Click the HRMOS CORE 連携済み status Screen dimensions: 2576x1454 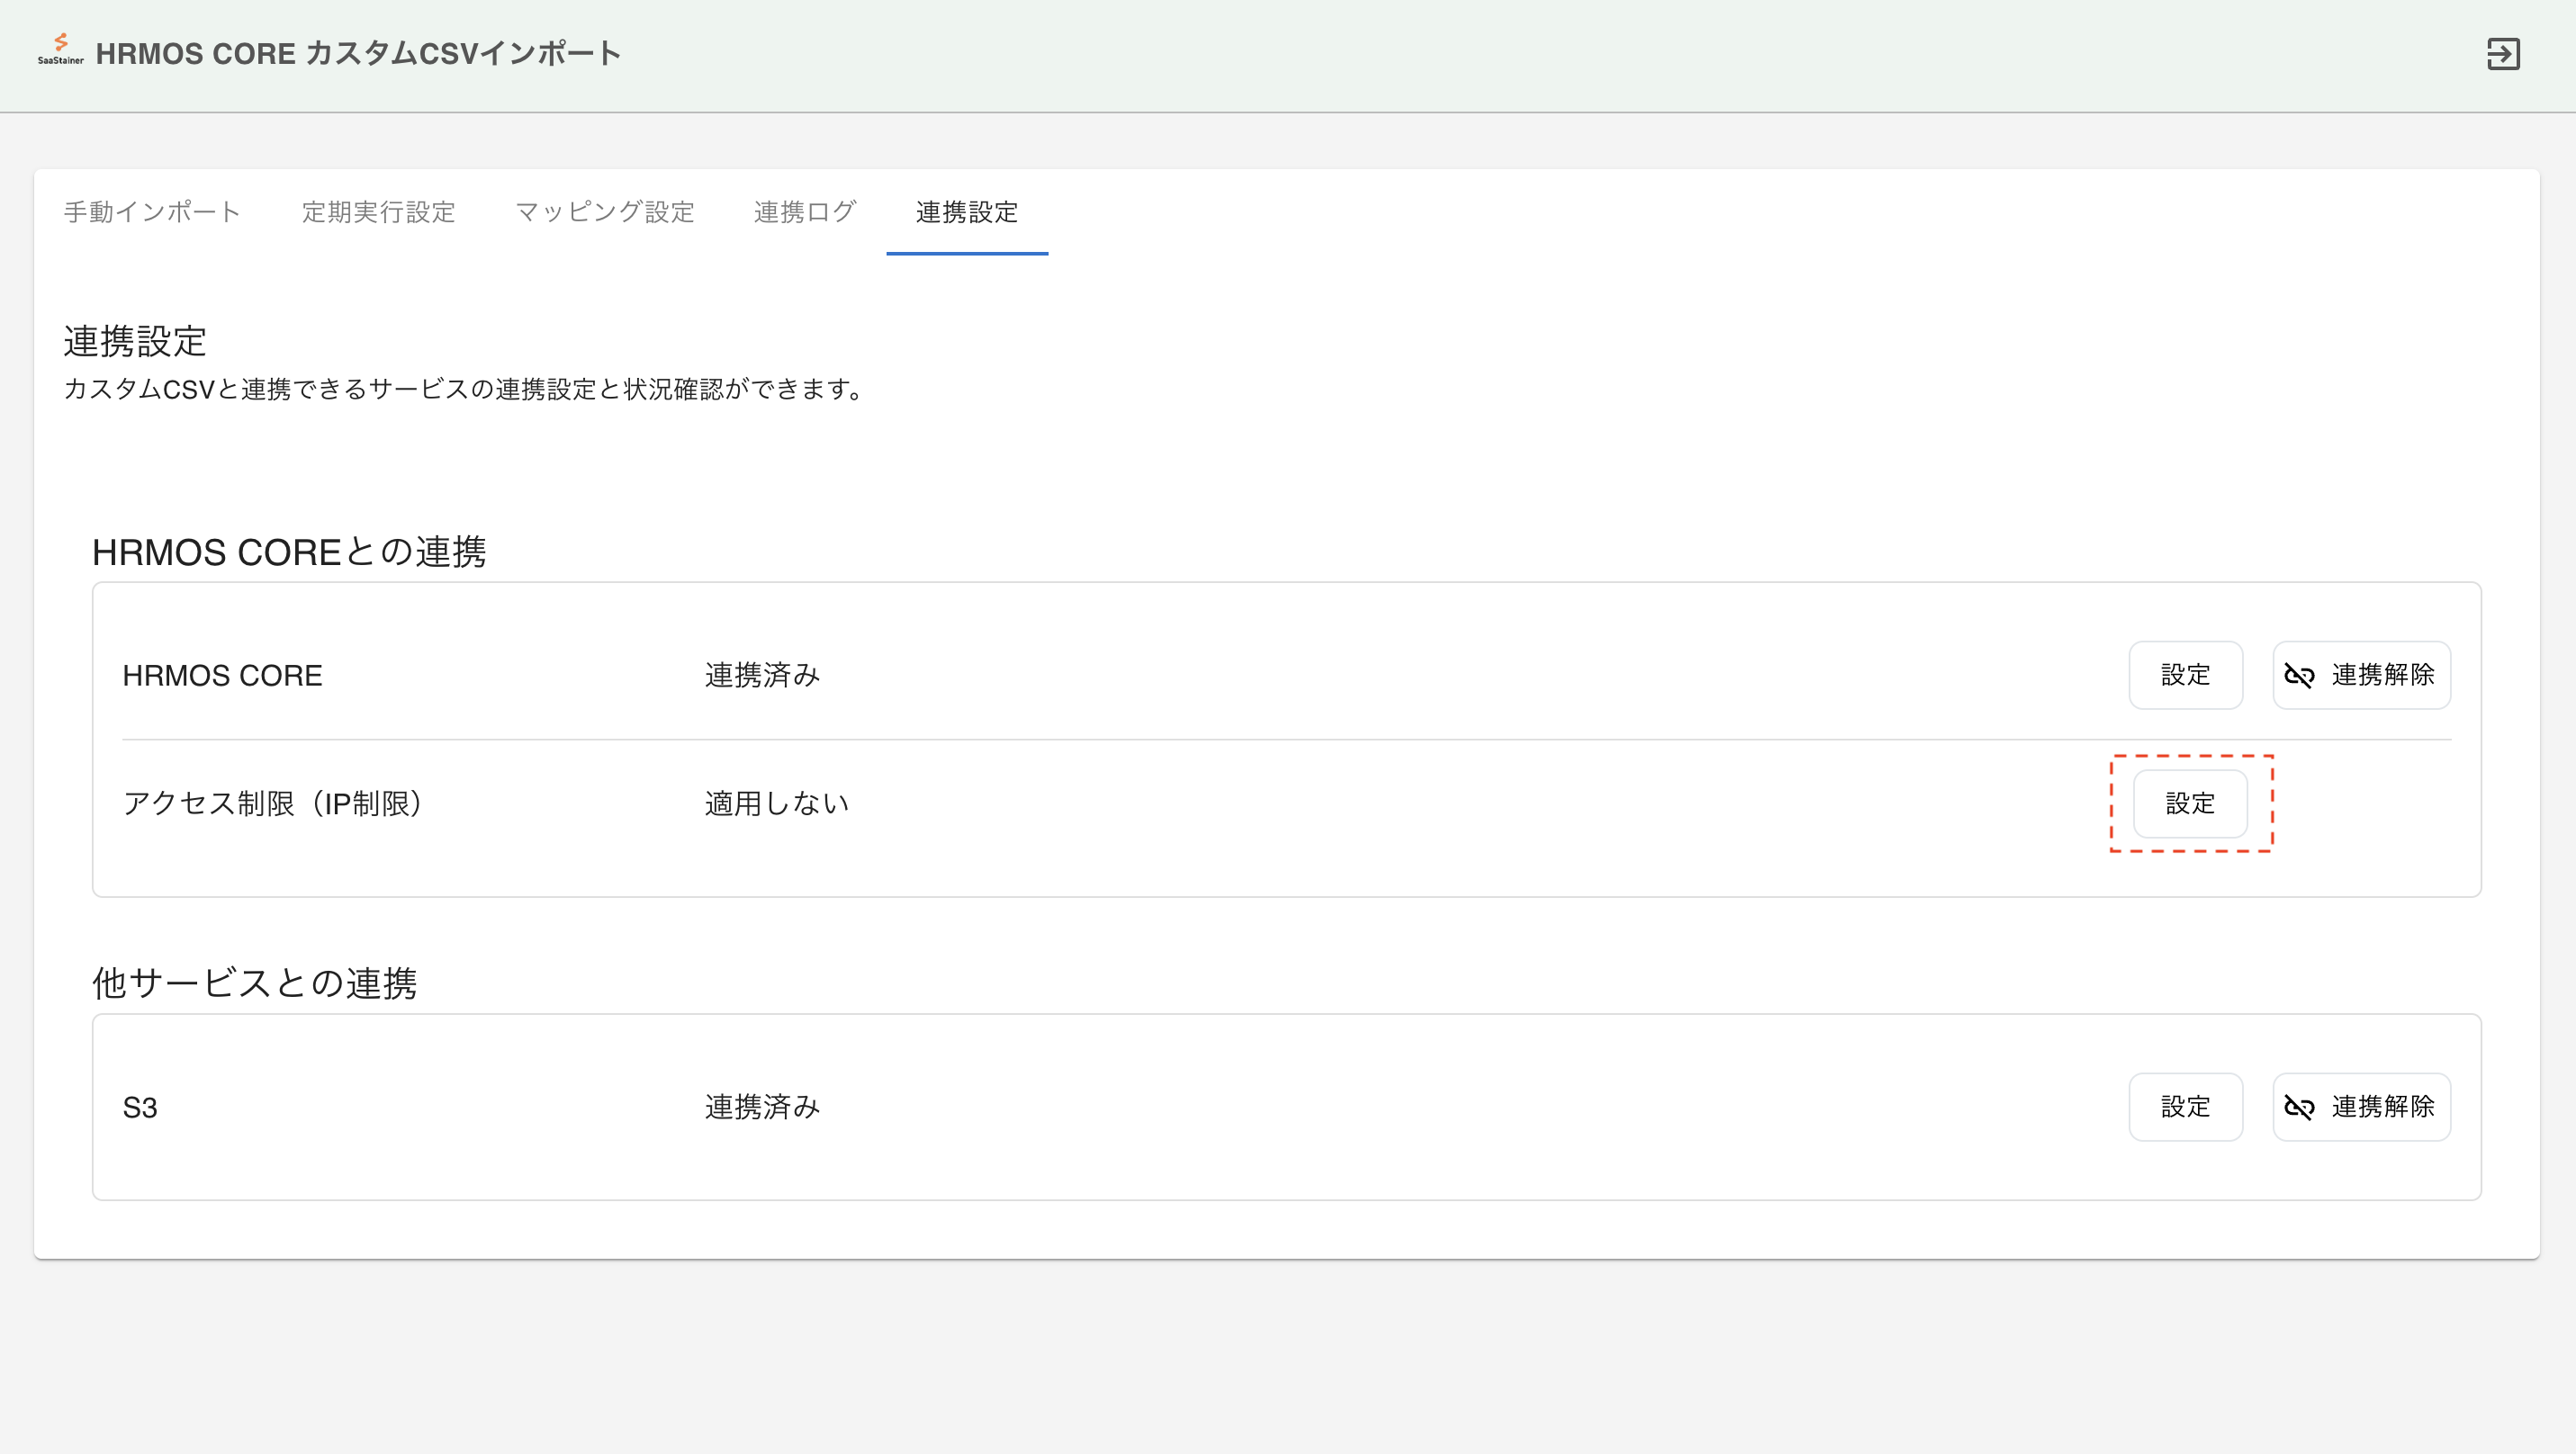(x=762, y=676)
